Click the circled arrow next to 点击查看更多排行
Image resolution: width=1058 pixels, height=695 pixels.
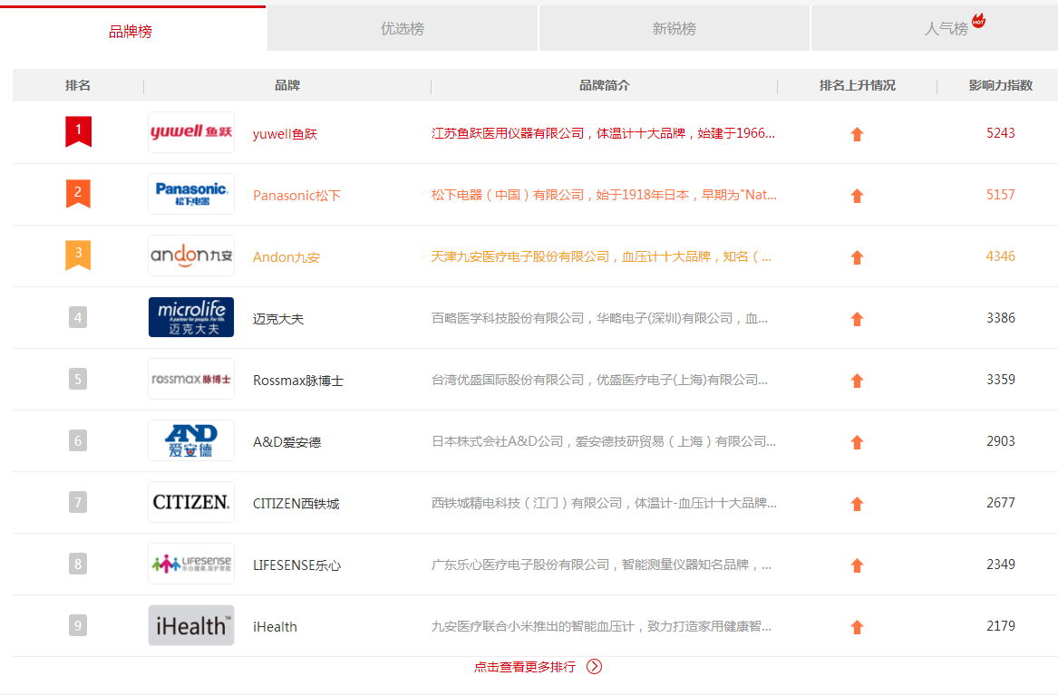click(x=594, y=667)
